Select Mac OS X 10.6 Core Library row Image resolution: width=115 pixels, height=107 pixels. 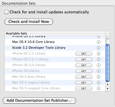[x=55, y=42]
